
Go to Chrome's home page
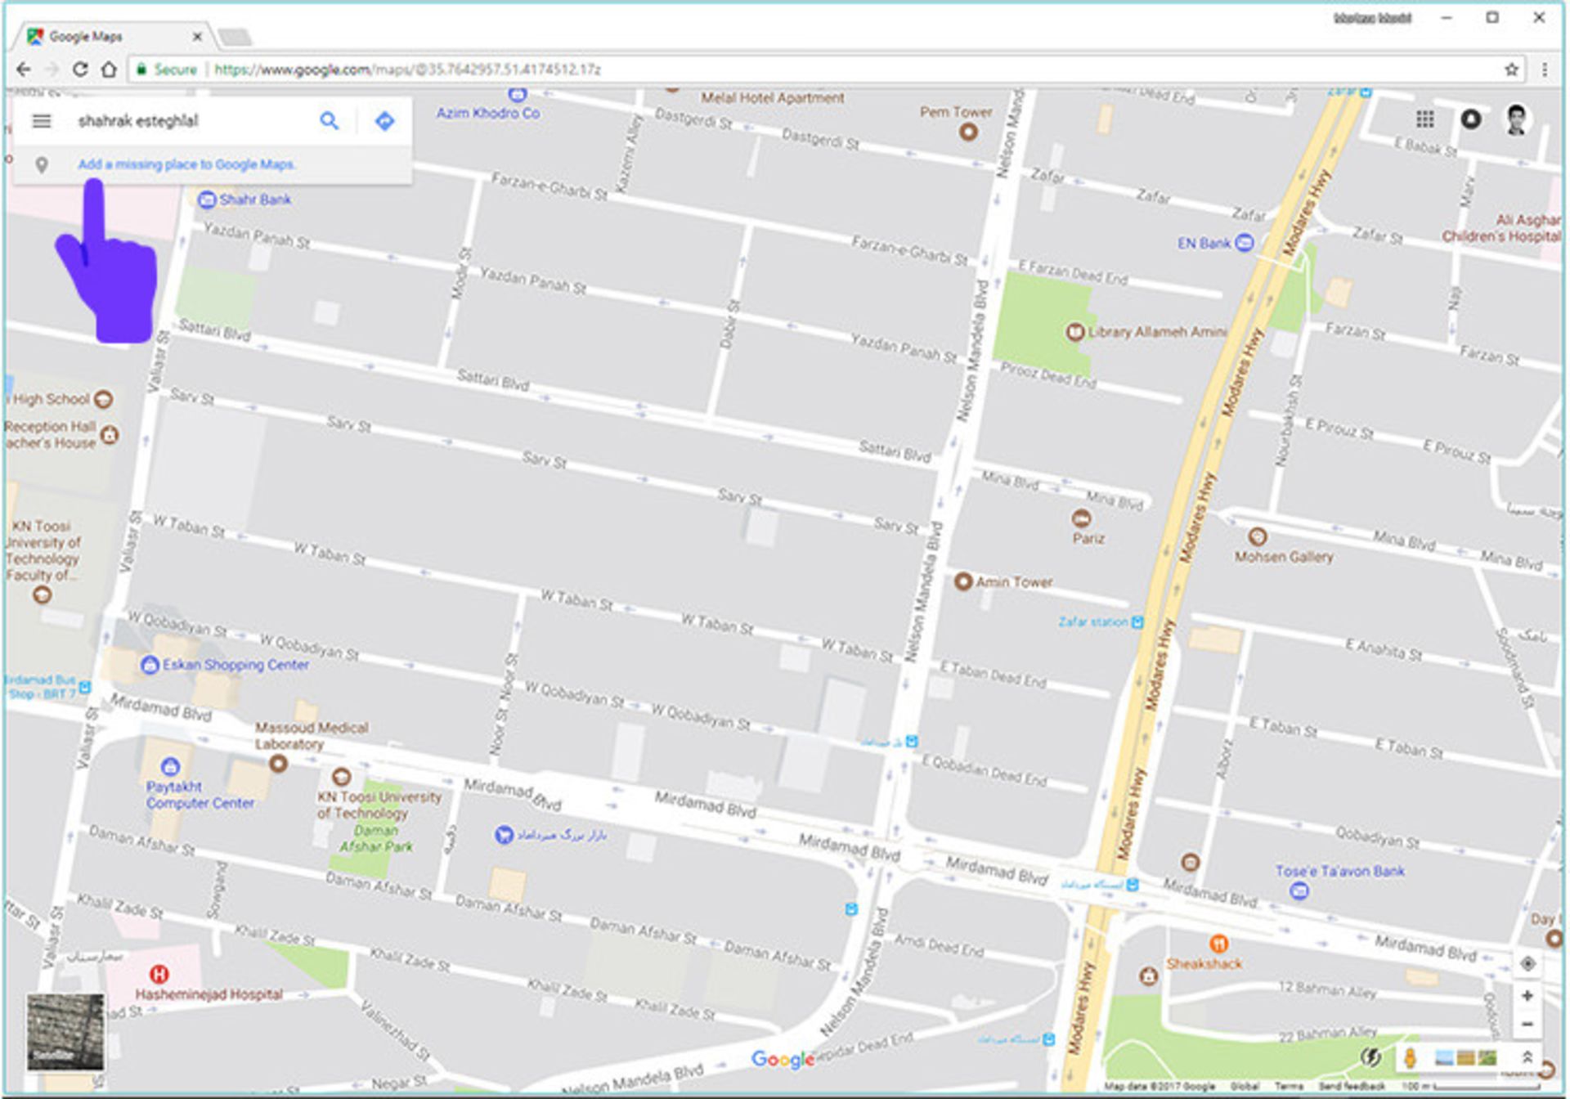(x=109, y=70)
